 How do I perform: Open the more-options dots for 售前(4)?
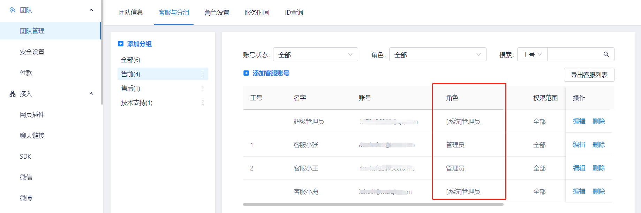coord(203,74)
